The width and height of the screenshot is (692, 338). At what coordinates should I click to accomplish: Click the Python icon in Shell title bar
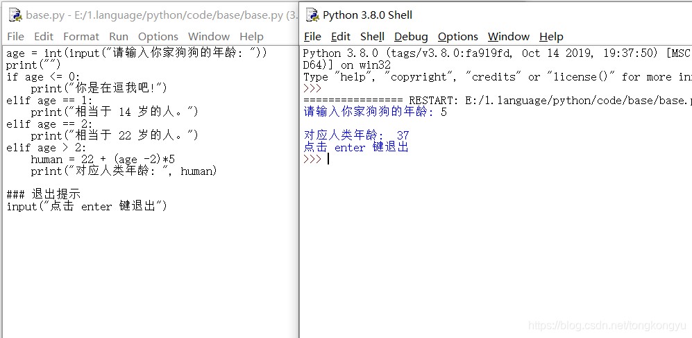(312, 15)
